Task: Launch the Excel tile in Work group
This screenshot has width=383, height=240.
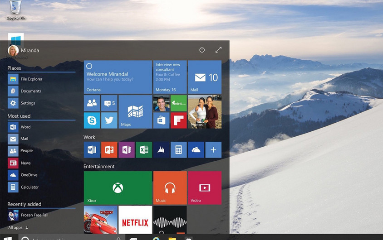Action: coord(144,150)
